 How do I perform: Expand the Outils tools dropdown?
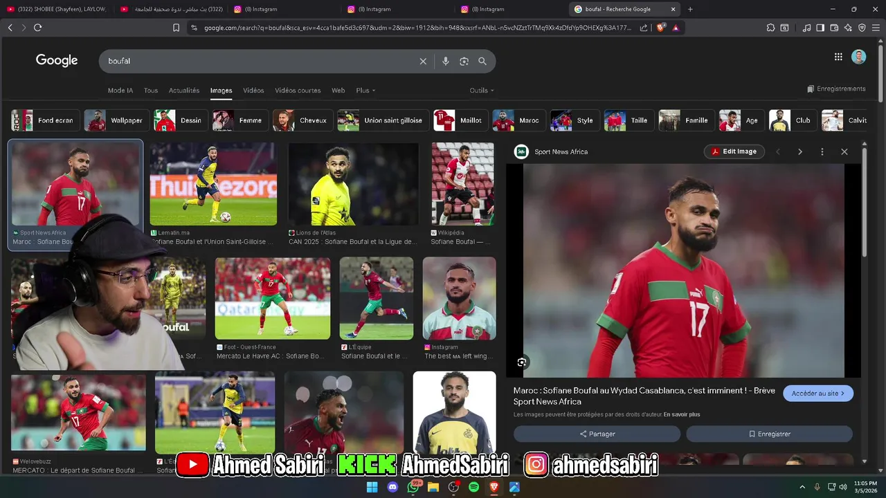(x=482, y=91)
